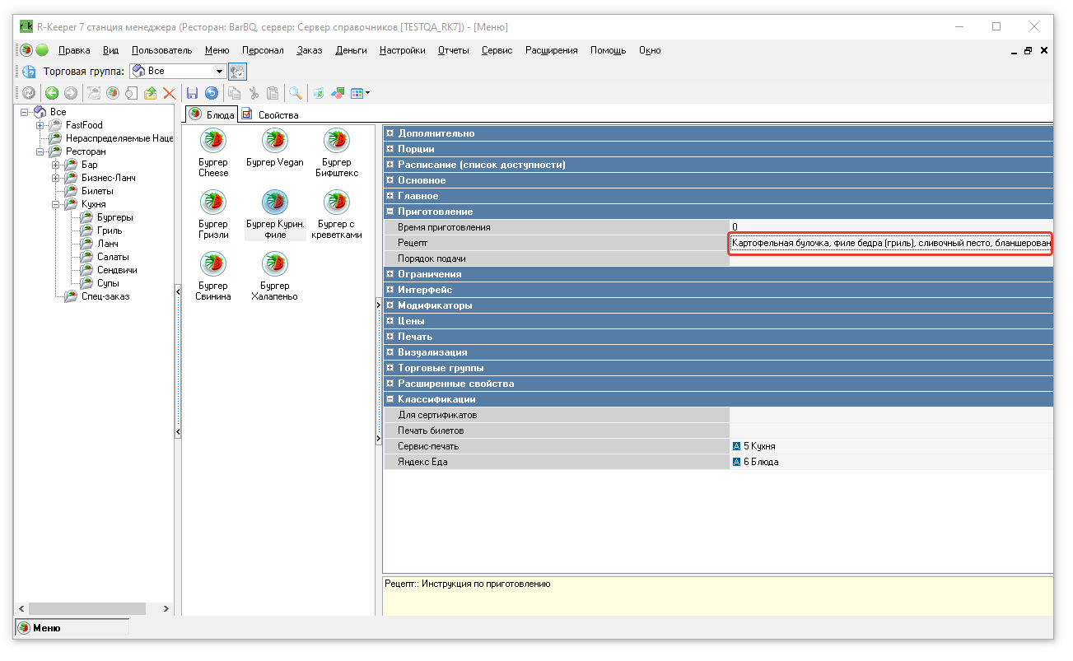Click the folder with green up arrow icon
This screenshot has width=1073, height=661.
(150, 93)
